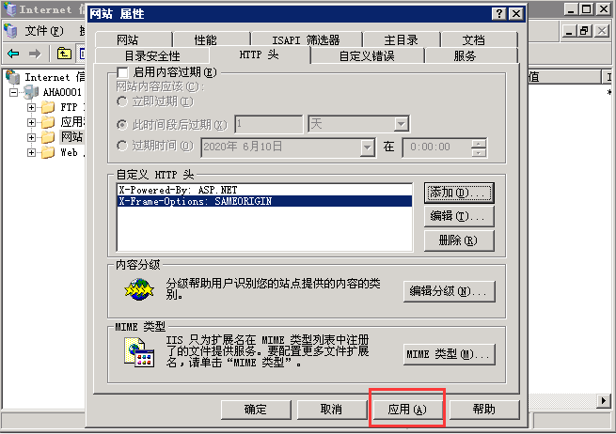This screenshot has width=616, height=434.
Task: Open the 2020年6月10日 date dropdown
Action: click(x=367, y=147)
